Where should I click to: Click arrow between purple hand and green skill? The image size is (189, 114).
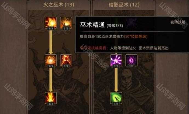coord(116,80)
